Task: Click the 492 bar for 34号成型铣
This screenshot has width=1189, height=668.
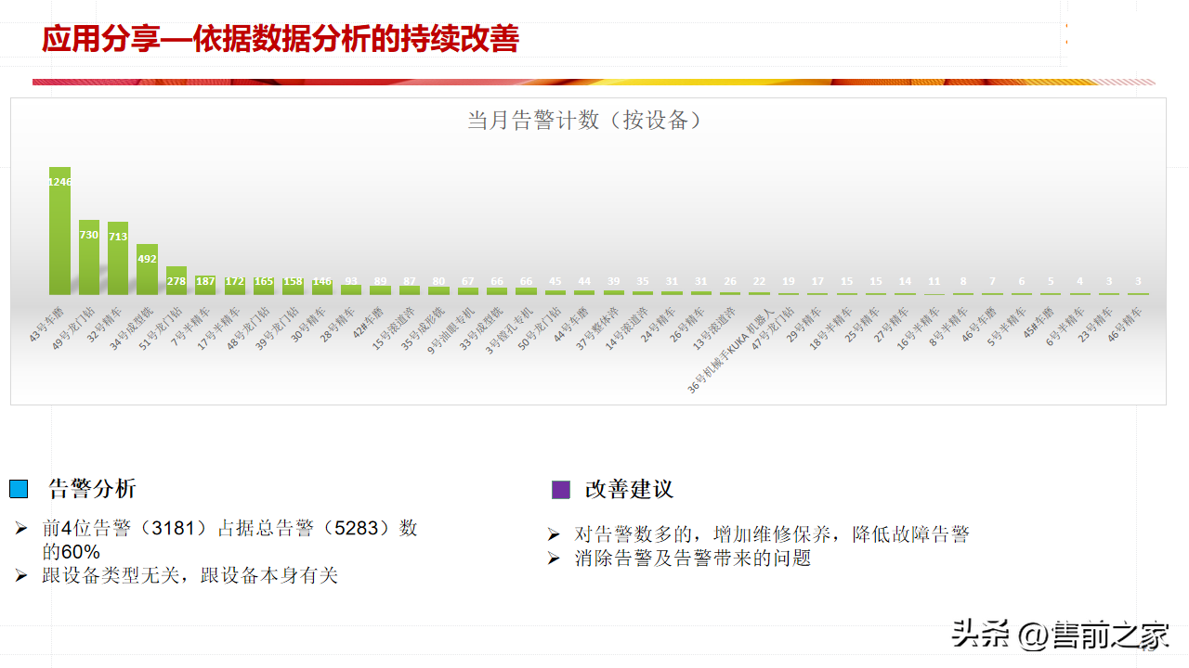Action: tap(147, 269)
